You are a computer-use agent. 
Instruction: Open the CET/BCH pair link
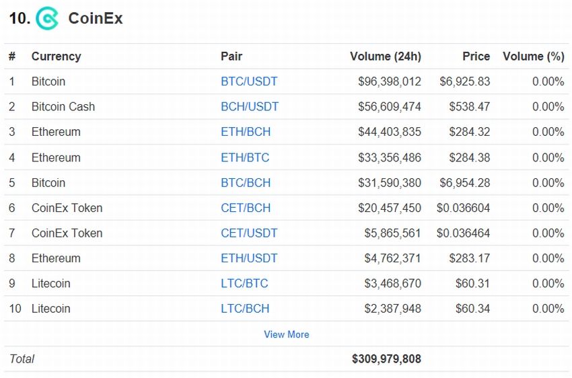tap(246, 208)
